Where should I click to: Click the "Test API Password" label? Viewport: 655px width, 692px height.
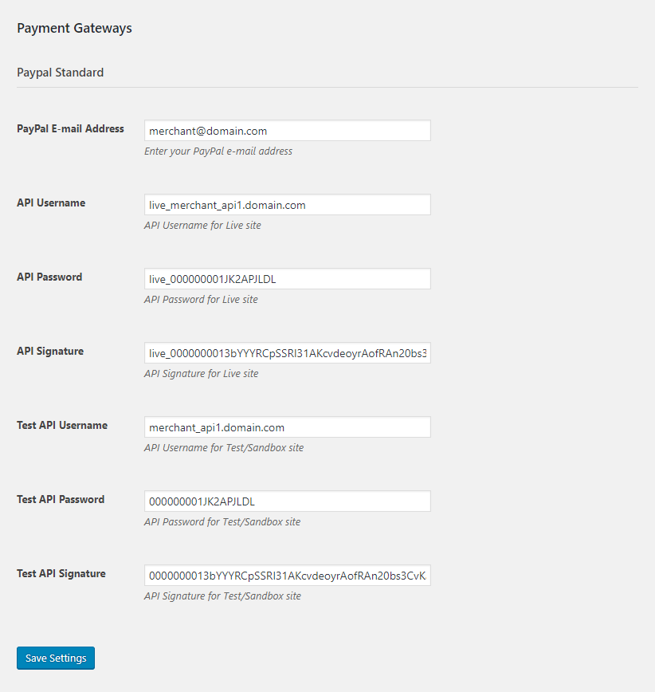pyautogui.click(x=61, y=500)
